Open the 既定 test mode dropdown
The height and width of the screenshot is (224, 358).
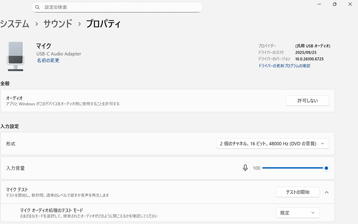click(x=298, y=213)
